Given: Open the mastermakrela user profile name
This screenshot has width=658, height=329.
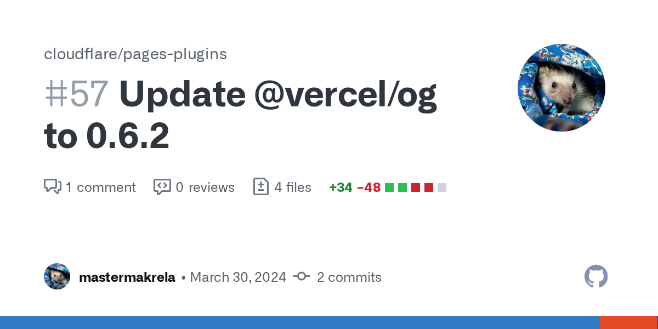Looking at the screenshot, I should [x=127, y=277].
